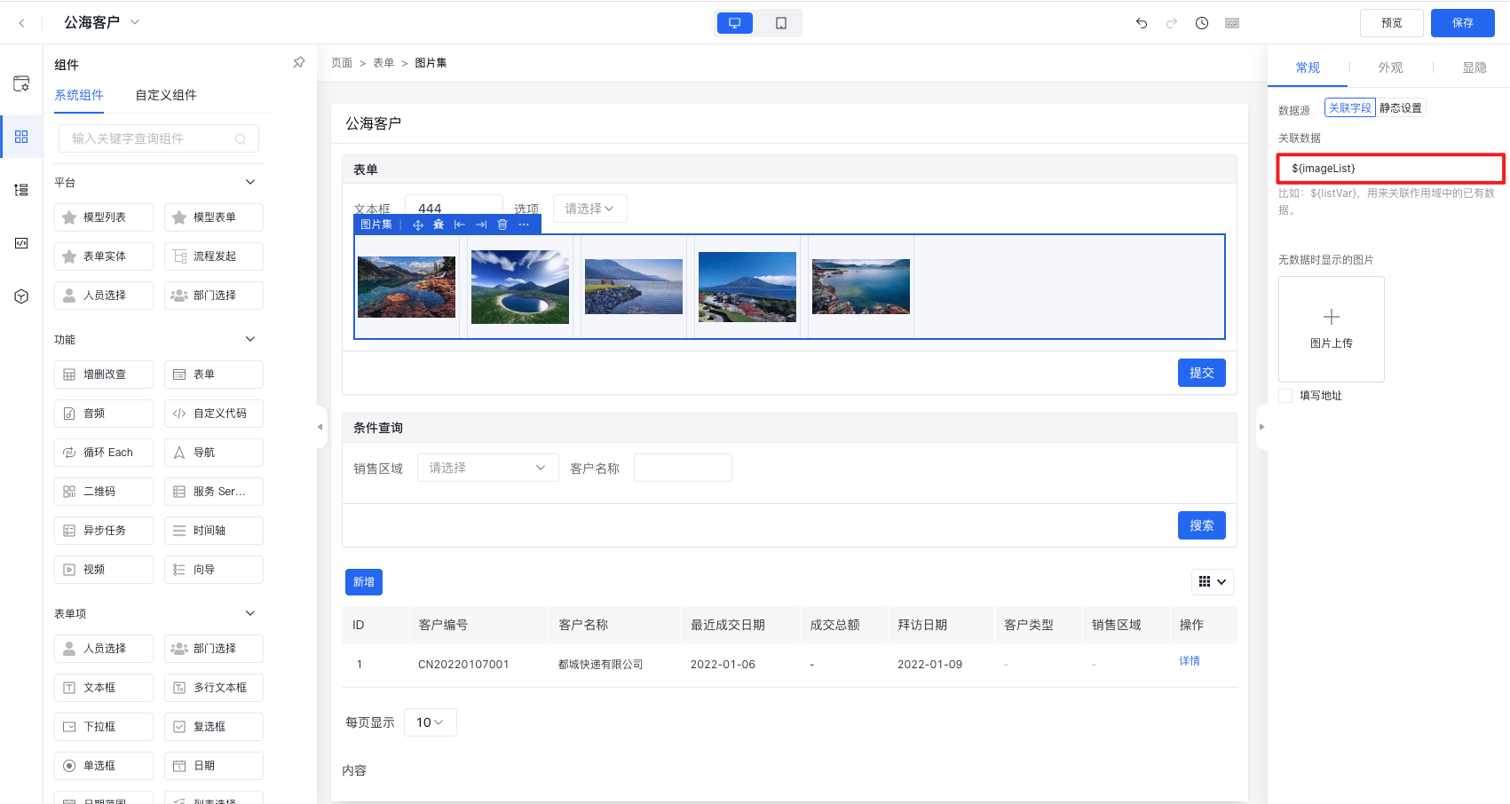The width and height of the screenshot is (1510, 804).
Task: Click the move-left arrow in 图片集 toolbar
Action: tap(460, 225)
